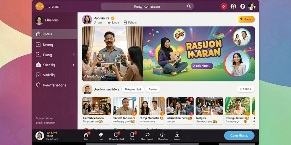Click the Fibarans avatar in the sidebar
291x145 pixels.
pos(39,20)
